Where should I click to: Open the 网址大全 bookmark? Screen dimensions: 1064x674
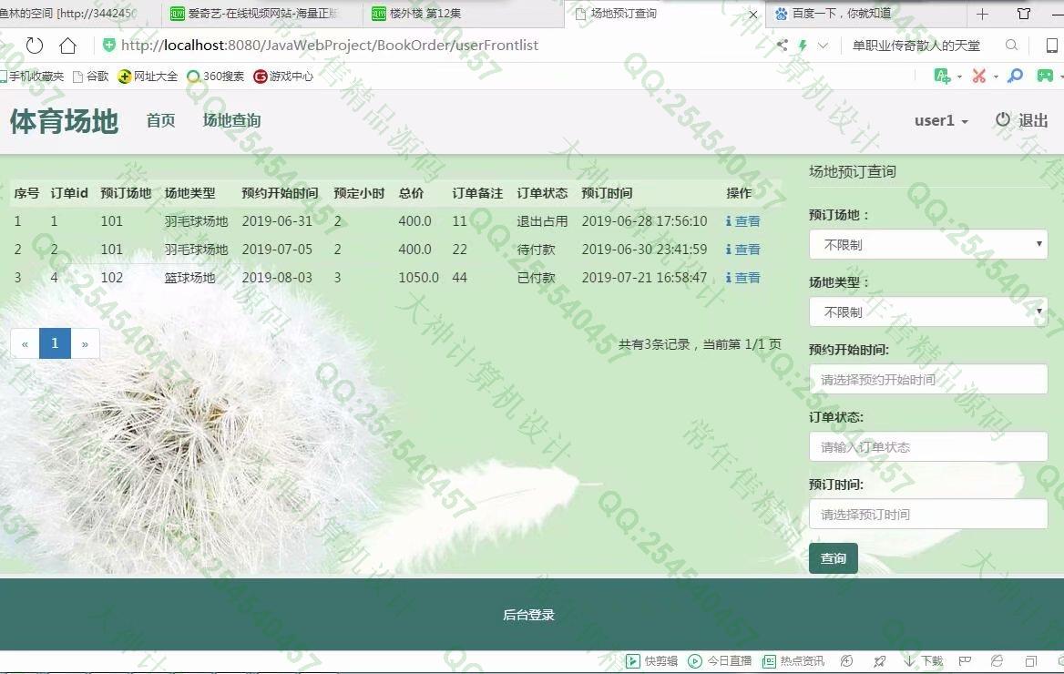(x=148, y=76)
